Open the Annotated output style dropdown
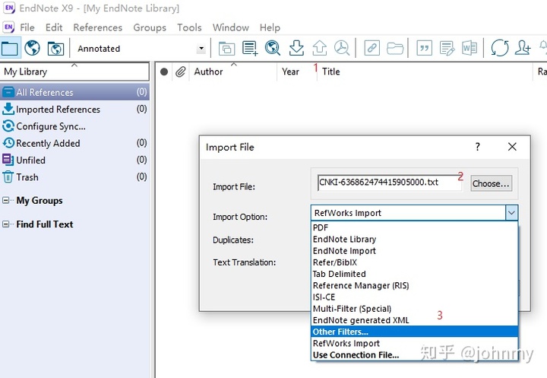The height and width of the screenshot is (378, 547). coord(201,49)
